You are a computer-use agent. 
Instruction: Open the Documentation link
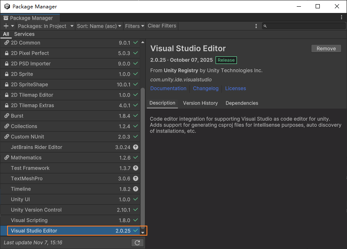click(x=168, y=89)
